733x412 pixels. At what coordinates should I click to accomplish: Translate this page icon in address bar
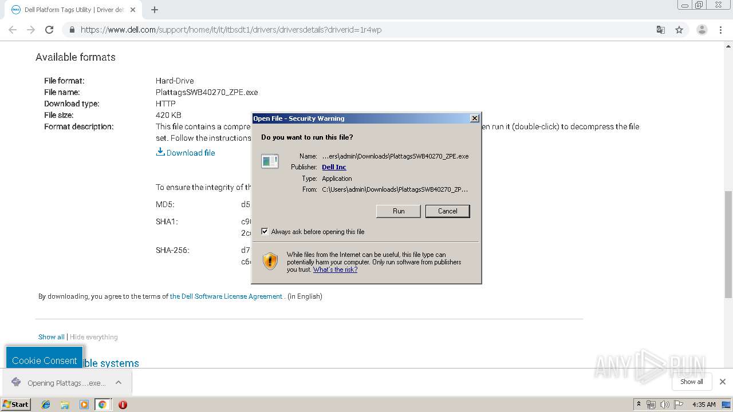click(661, 30)
